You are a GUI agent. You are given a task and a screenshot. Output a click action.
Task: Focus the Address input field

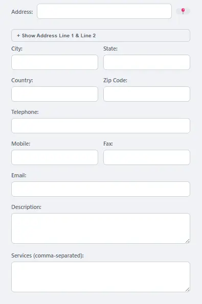(x=104, y=11)
